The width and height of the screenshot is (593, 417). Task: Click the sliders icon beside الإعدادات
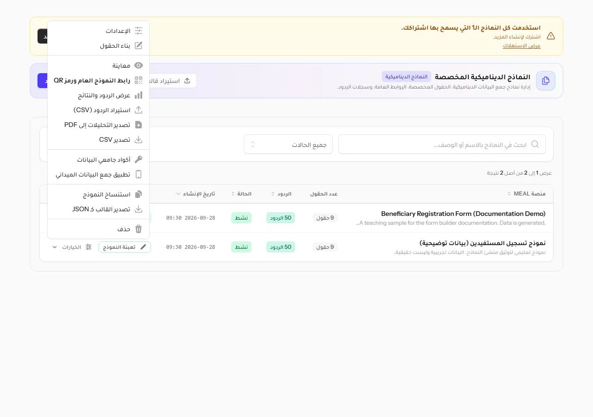coord(139,31)
